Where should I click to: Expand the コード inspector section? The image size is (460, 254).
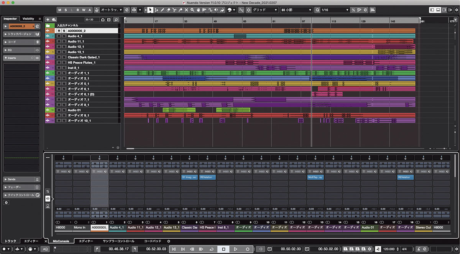pos(22,42)
